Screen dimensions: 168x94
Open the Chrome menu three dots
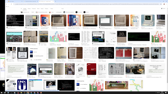[167, 4]
